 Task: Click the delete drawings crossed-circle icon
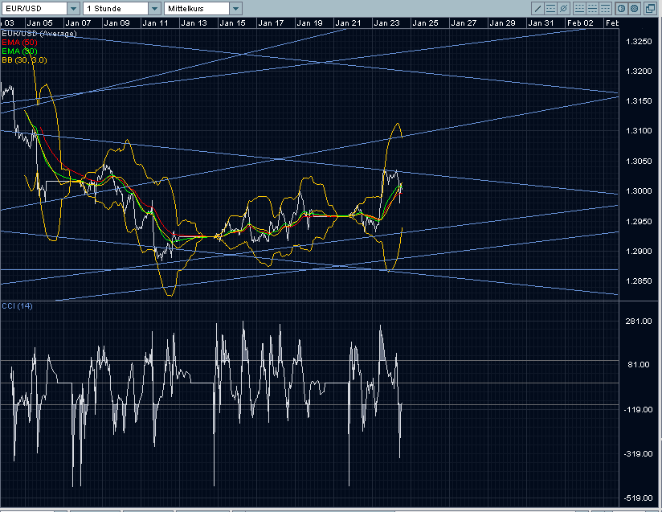pyautogui.click(x=563, y=8)
